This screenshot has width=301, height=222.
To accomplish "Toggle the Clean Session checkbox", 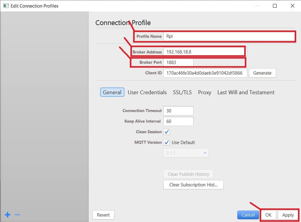I will coord(167,132).
